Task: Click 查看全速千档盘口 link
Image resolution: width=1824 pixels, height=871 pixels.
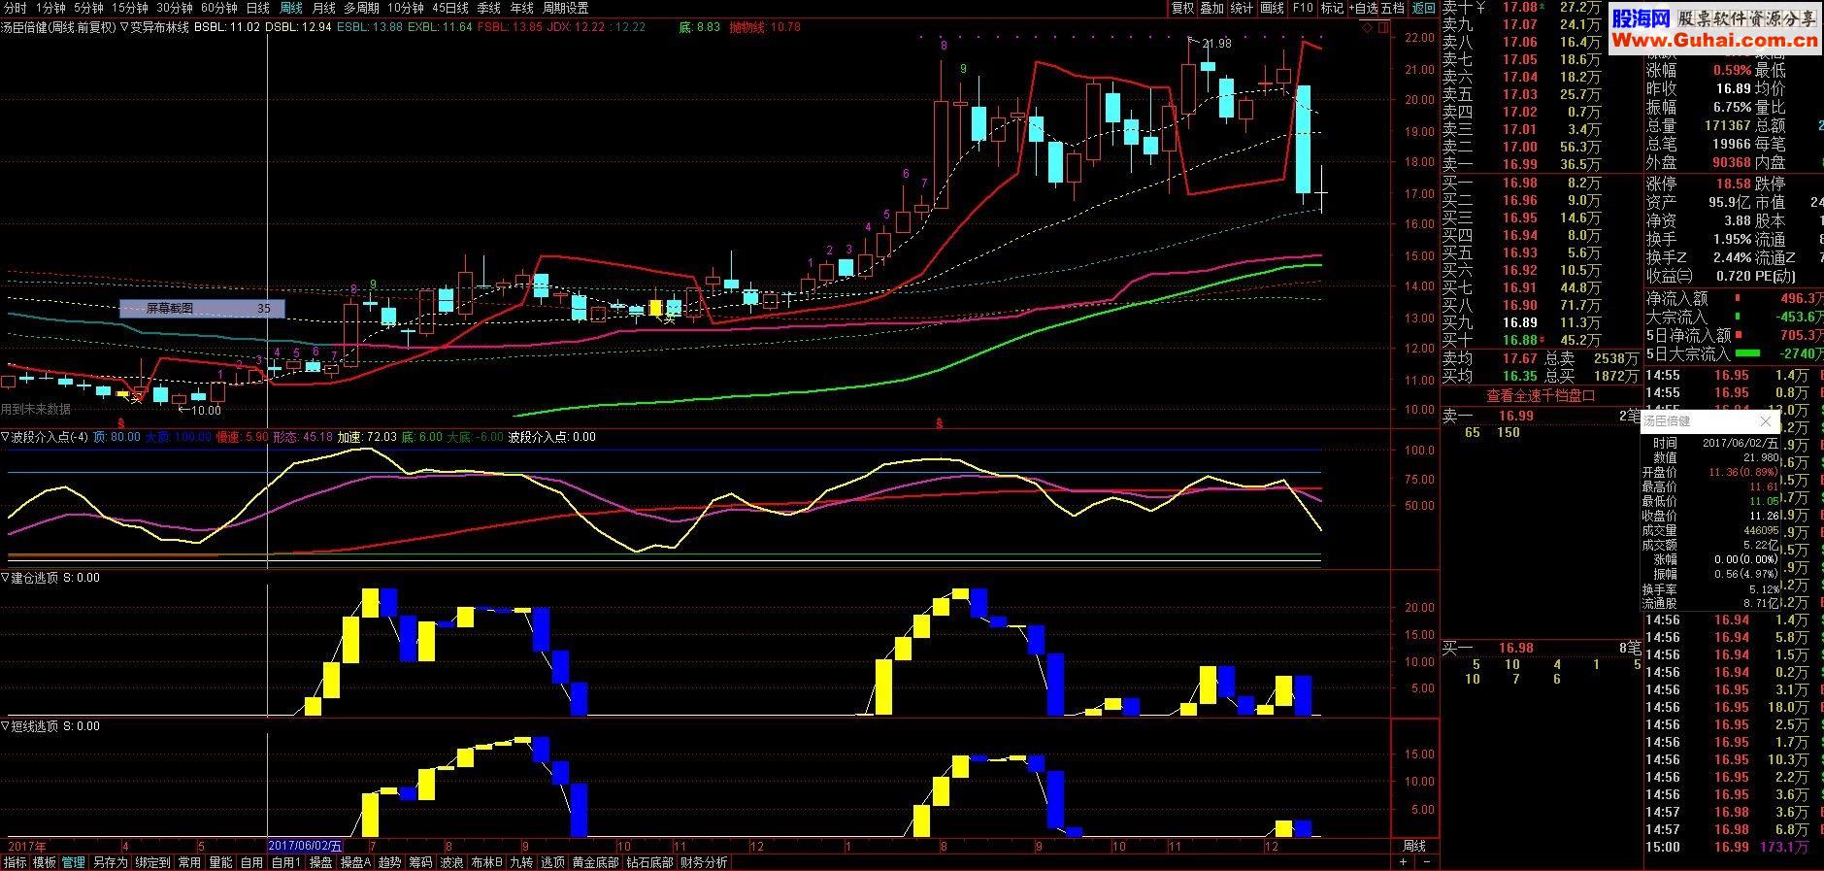Action: pyautogui.click(x=1541, y=395)
